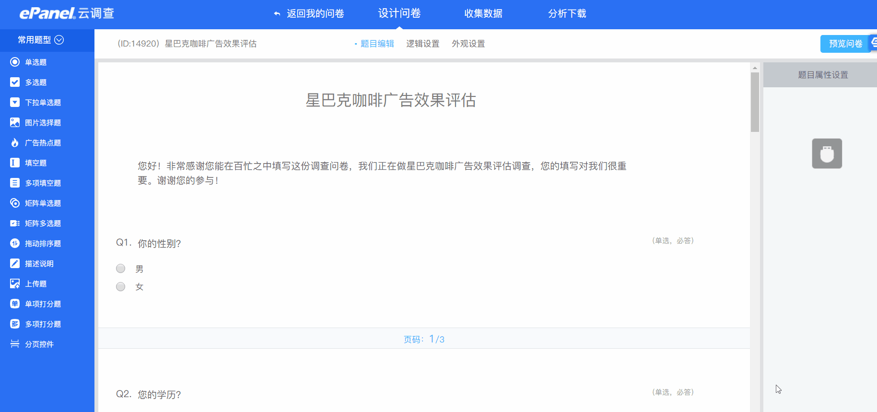The height and width of the screenshot is (412, 877).
Task: Add a 图片选择题 question type
Action: pyautogui.click(x=43, y=122)
